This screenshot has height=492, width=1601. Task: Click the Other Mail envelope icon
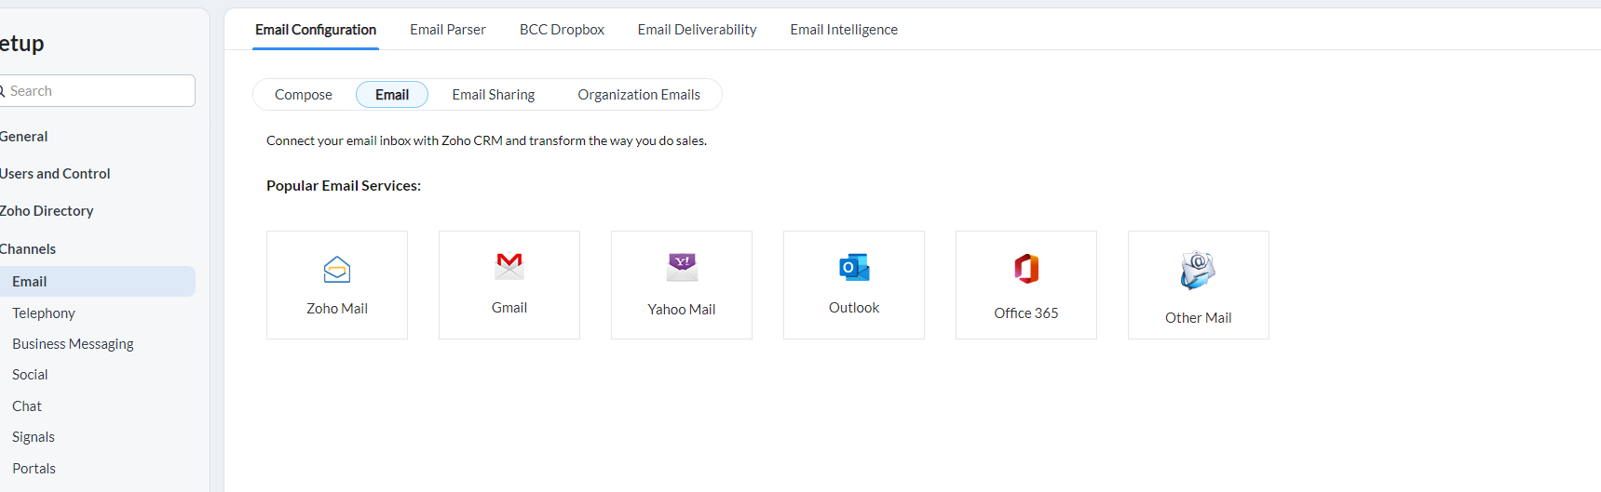point(1199,270)
